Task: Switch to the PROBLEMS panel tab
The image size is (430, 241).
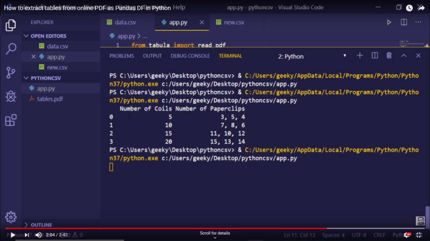Action: tap(121, 56)
